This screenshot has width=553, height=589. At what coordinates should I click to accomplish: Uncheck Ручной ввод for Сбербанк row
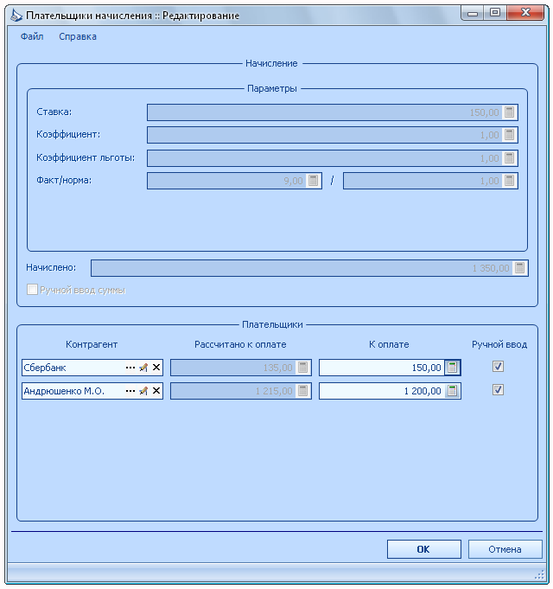[x=498, y=367]
